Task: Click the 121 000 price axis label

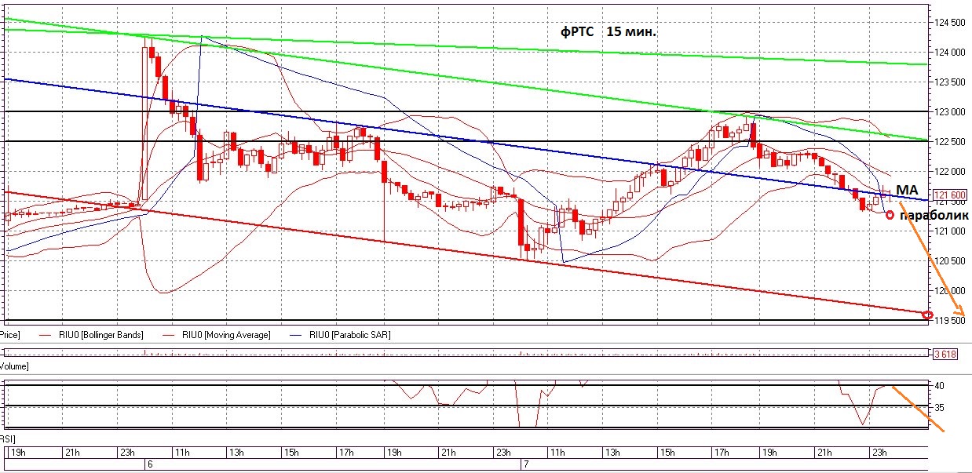Action: point(949,231)
